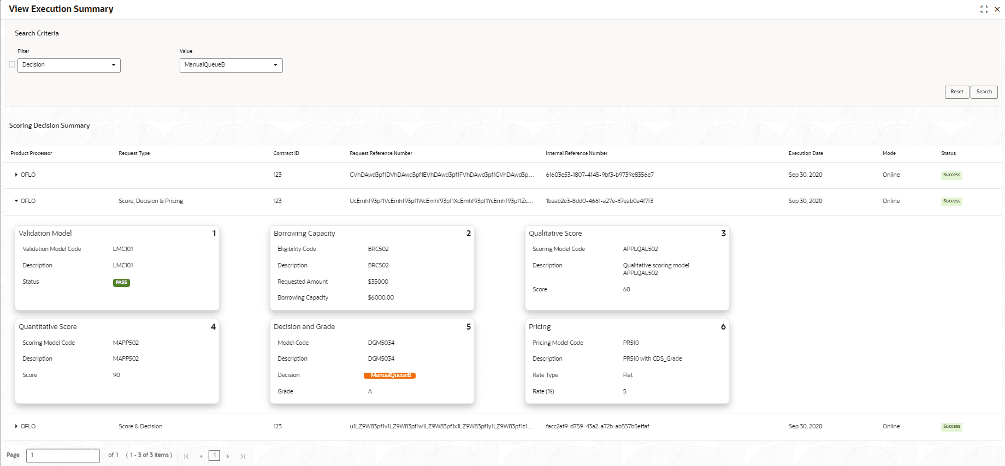The width and height of the screenshot is (1005, 466).
Task: Expand the first OFLO row
Action: pos(16,175)
